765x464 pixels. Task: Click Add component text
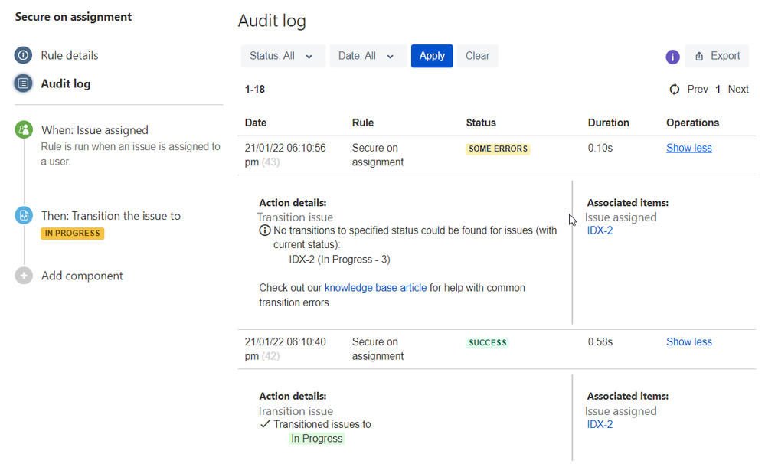tap(82, 276)
